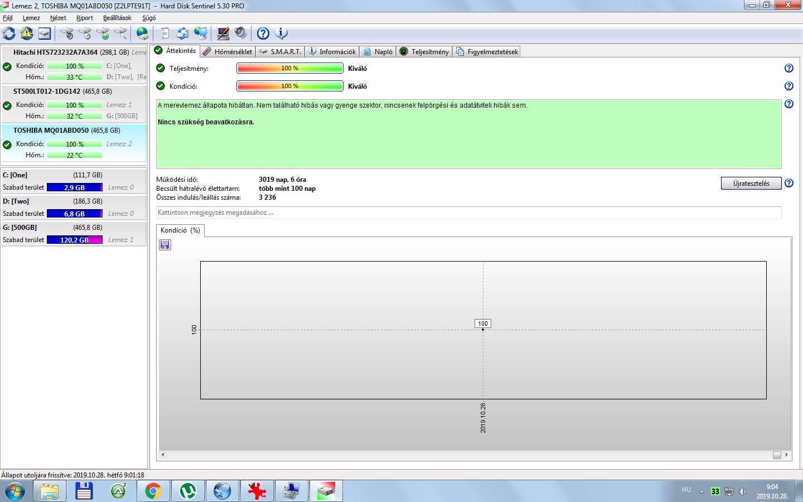Open the Fájl menu
803x502 pixels.
pyautogui.click(x=8, y=18)
